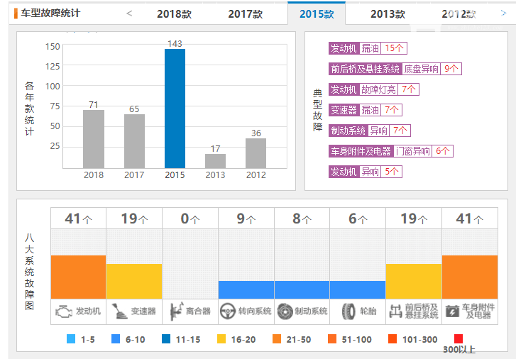
Task: Open the 发动机 异响 5个 tag
Action: tap(366, 172)
